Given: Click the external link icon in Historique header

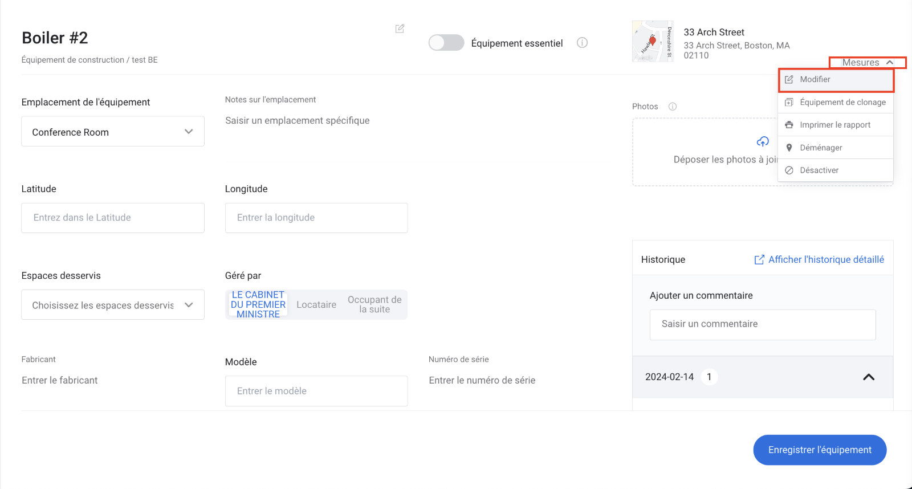Looking at the screenshot, I should 759,260.
